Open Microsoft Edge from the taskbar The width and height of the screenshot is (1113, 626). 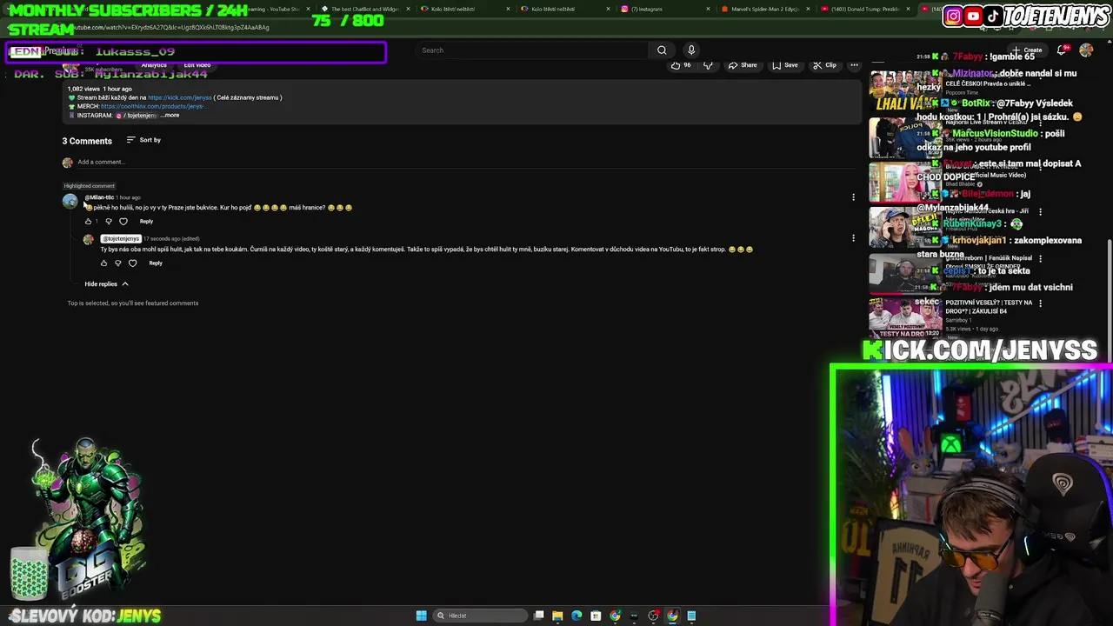576,616
